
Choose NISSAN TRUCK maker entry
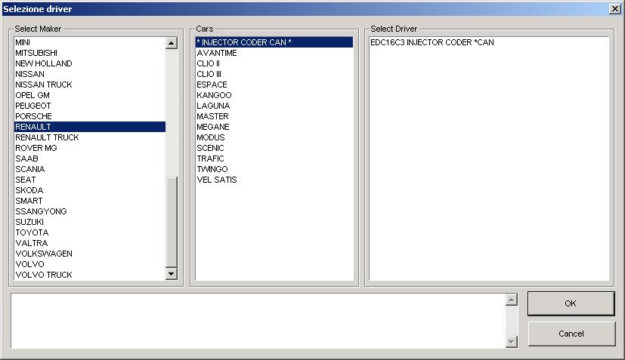(x=90, y=85)
